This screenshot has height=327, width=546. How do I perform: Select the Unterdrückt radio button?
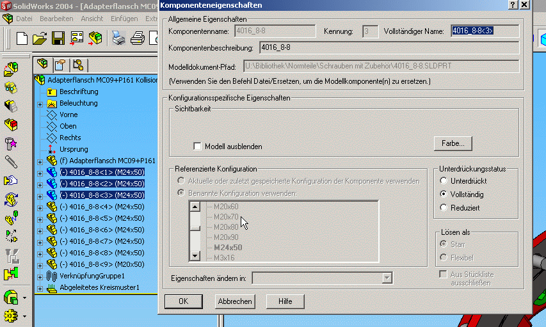444,180
